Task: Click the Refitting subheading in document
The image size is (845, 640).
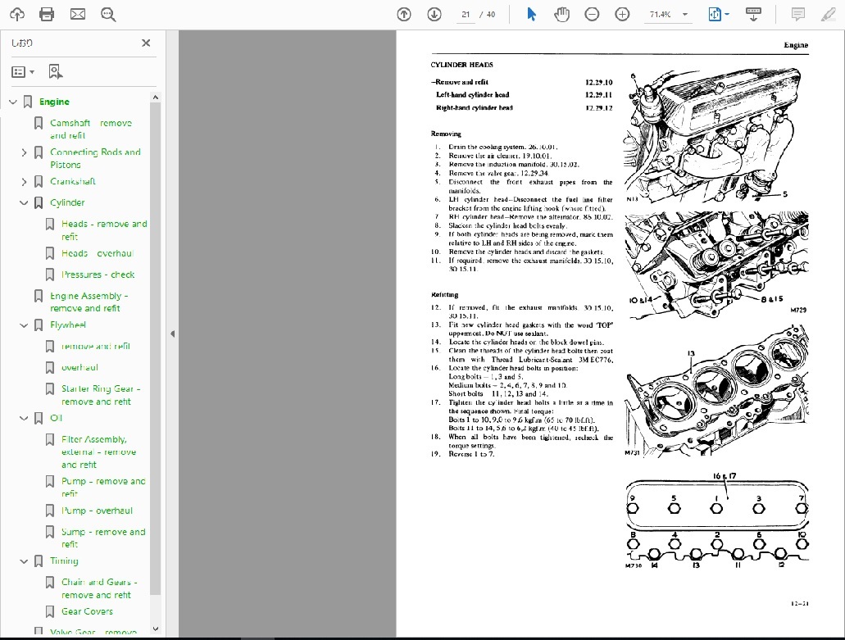Action: pyautogui.click(x=444, y=295)
